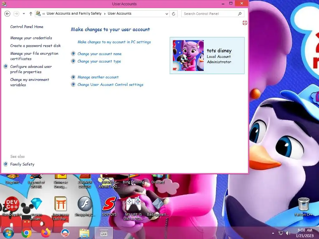Select the Chinese Droug... desktop shortcut
319x239 pixels.
[x=60, y=181]
